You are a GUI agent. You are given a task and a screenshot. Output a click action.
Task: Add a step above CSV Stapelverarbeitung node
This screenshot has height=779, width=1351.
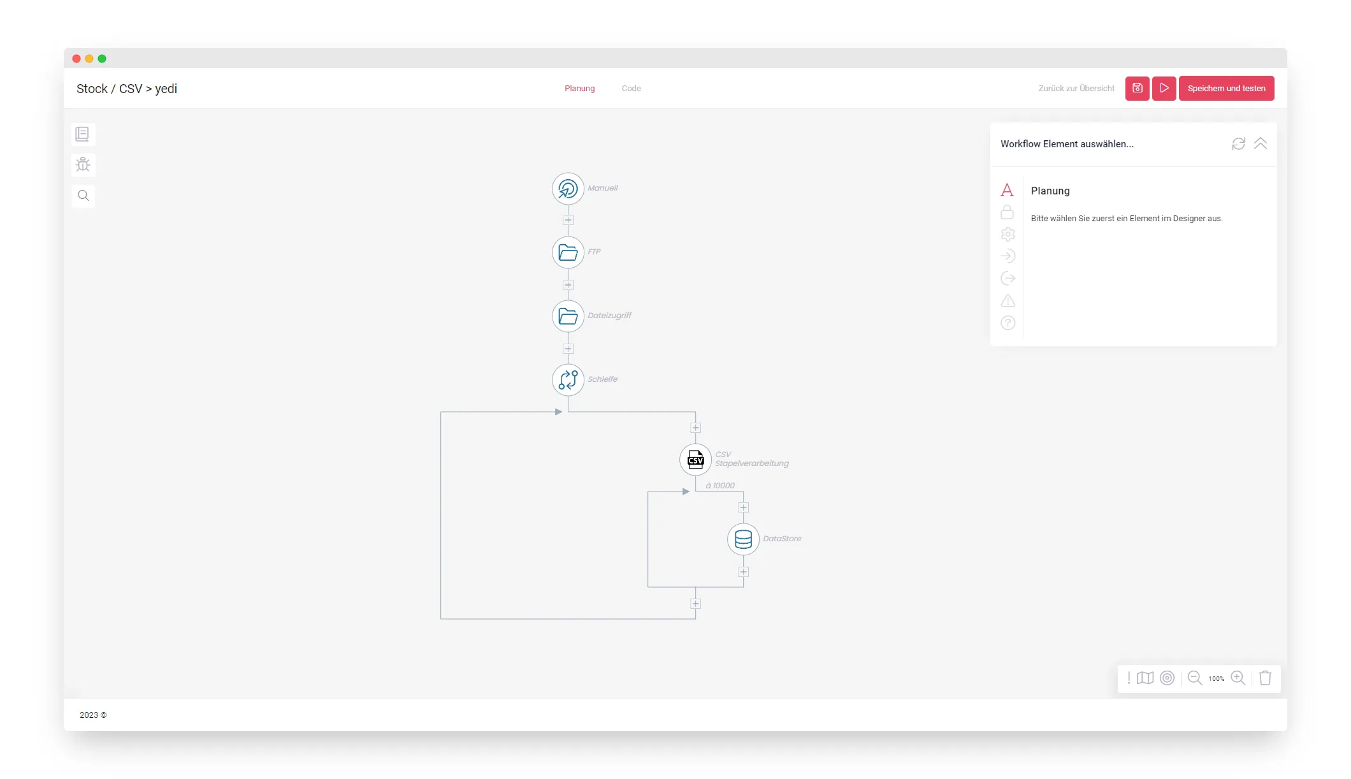pos(695,428)
